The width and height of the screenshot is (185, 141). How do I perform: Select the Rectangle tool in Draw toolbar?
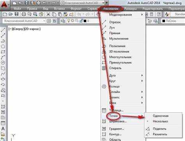point(3,52)
